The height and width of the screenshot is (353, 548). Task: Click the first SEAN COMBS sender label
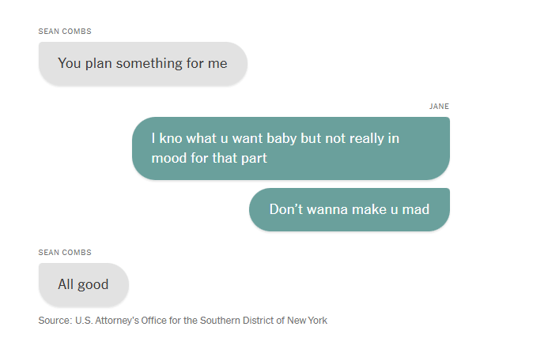[65, 32]
